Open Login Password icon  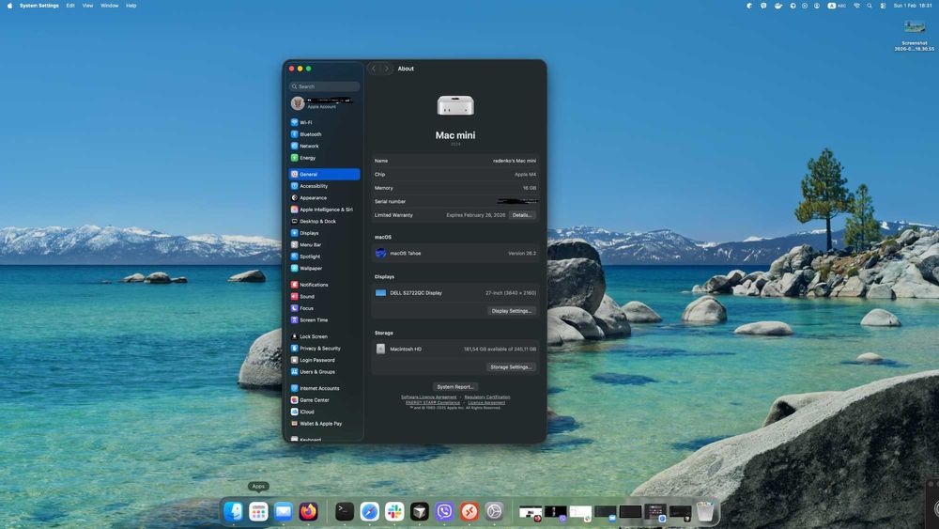tap(294, 360)
